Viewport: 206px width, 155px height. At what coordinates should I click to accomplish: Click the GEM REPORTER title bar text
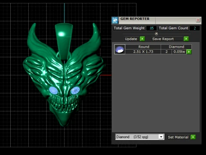pyautogui.click(x=135, y=19)
